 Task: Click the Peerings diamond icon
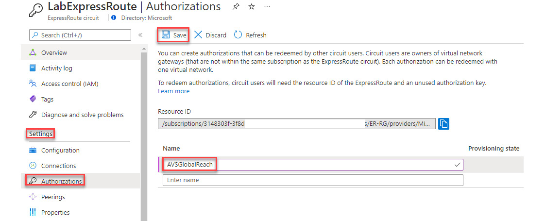tap(33, 197)
